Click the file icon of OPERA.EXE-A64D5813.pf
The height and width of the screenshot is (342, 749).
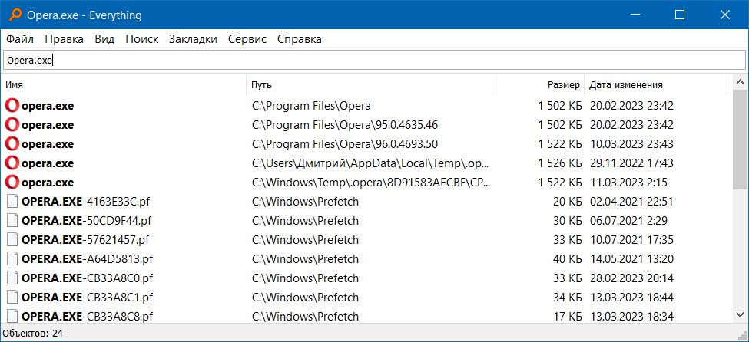coord(13,259)
